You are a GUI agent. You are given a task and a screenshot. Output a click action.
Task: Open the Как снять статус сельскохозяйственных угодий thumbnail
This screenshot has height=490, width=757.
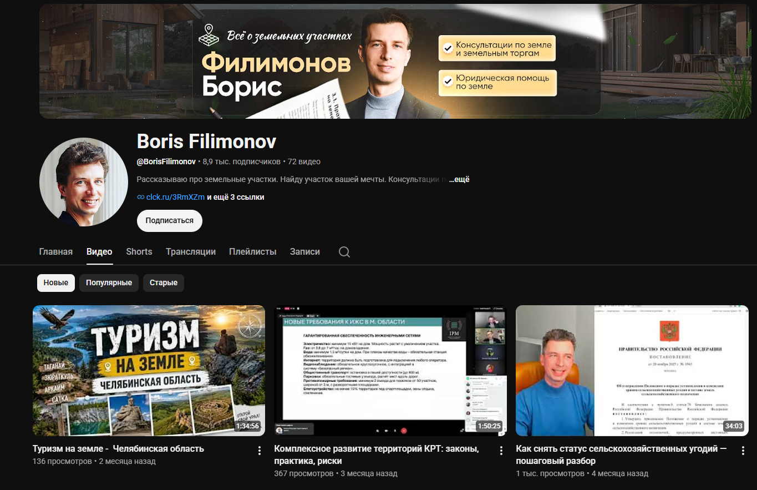632,371
